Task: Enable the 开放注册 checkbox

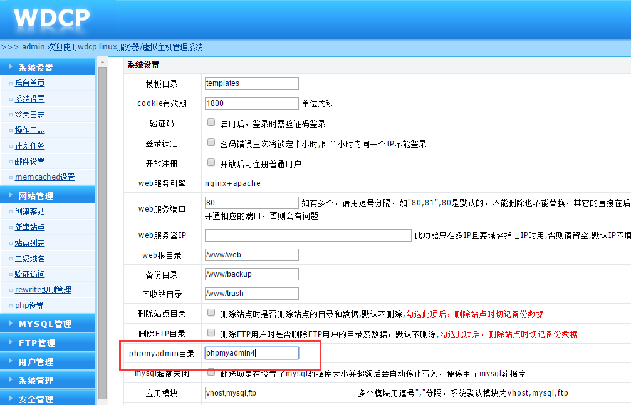Action: [x=211, y=163]
